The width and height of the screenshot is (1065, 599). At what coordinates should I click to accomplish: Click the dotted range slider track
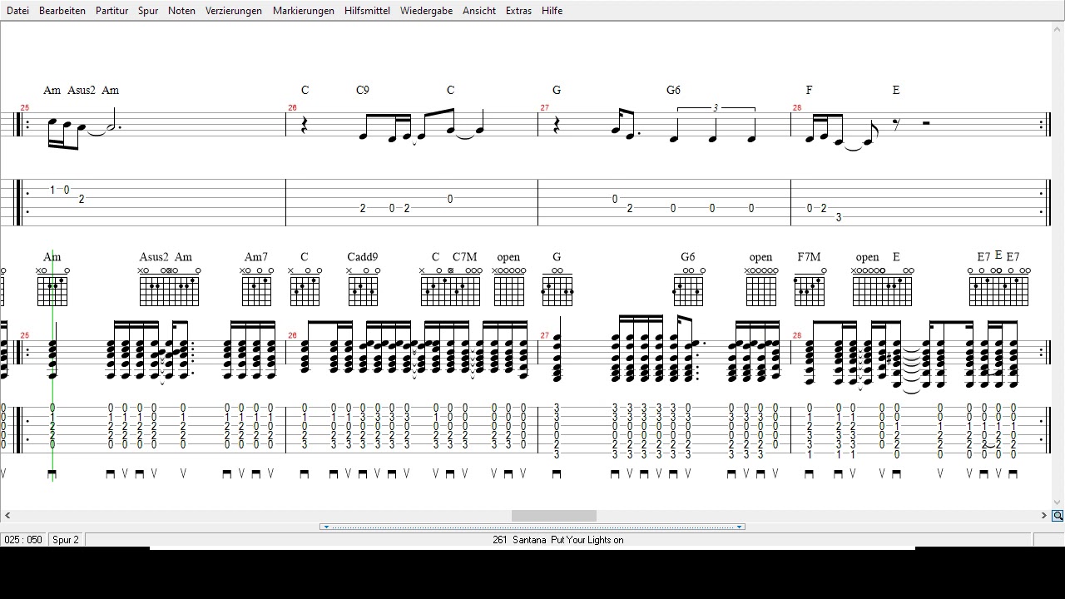pyautogui.click(x=532, y=527)
